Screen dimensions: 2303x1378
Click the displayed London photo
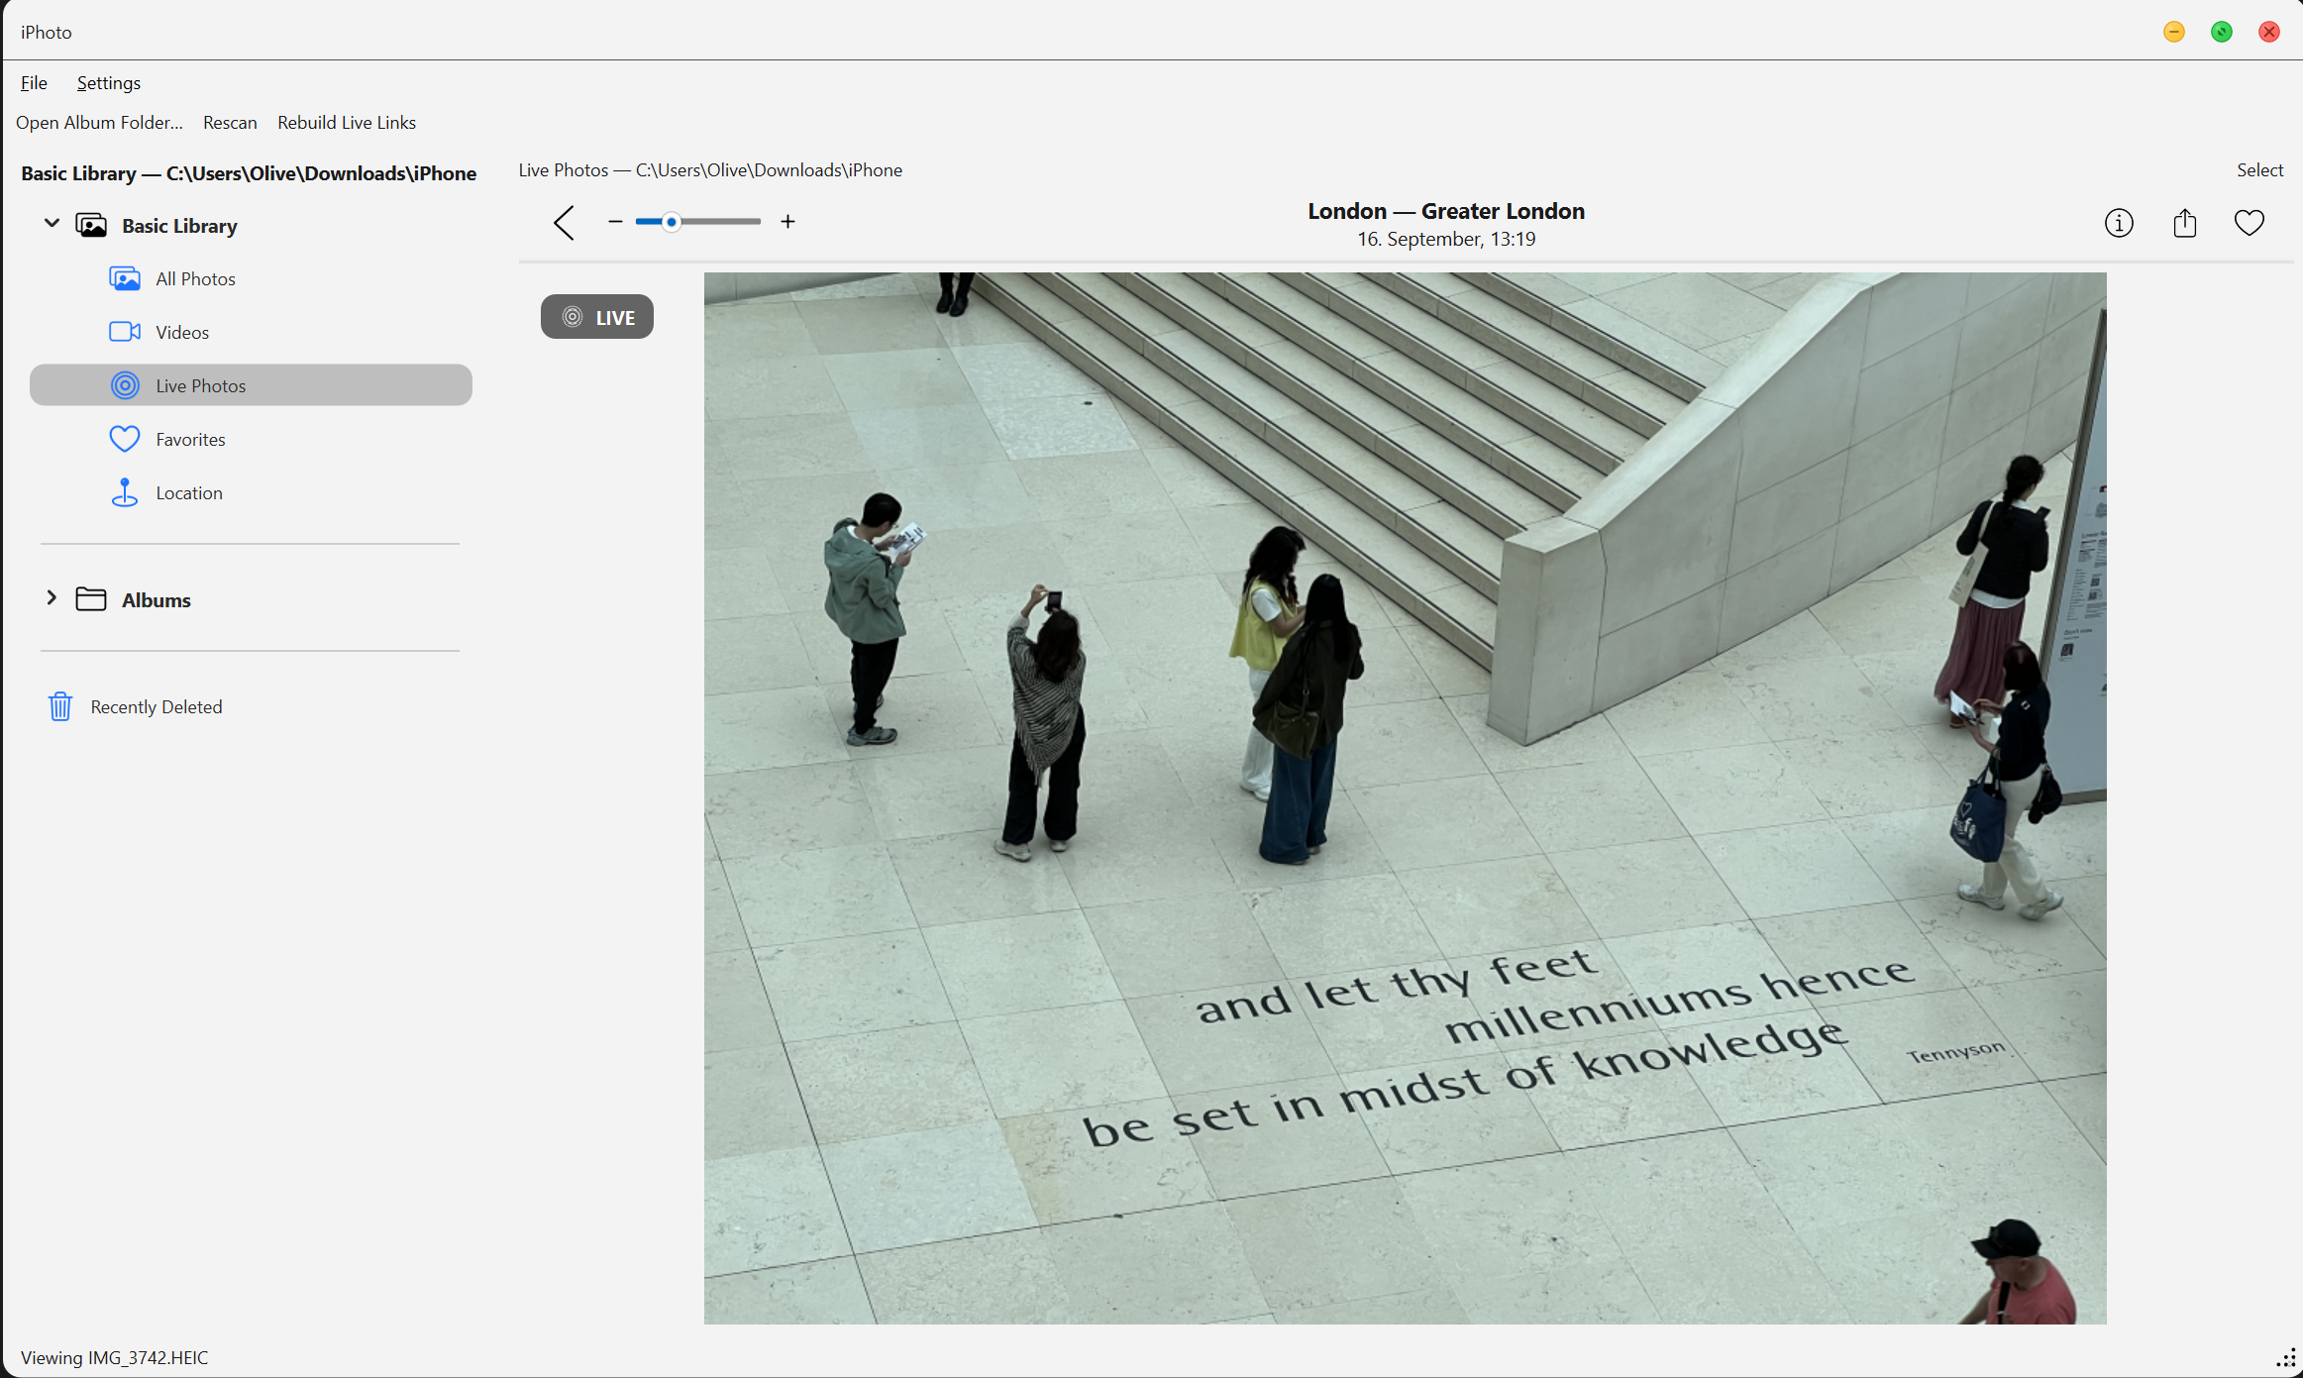pos(1405,797)
